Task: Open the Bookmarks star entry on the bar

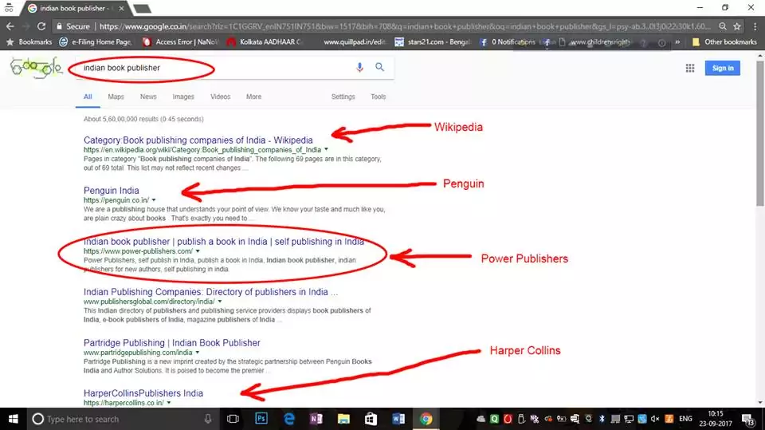Action: [29, 42]
